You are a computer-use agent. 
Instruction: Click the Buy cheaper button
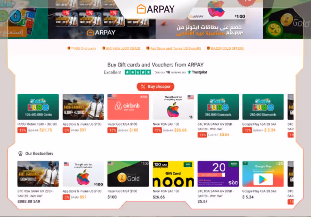(155, 86)
